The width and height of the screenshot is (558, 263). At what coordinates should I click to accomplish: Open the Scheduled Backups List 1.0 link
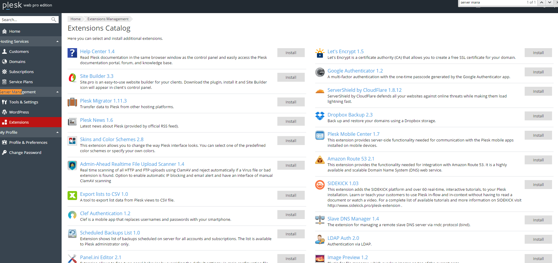point(110,233)
